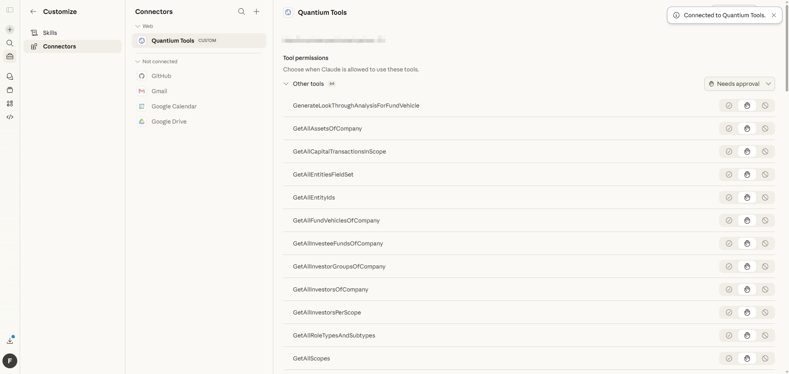Image resolution: width=789 pixels, height=374 pixels.
Task: Start a new chat with plus icon
Action: click(10, 30)
